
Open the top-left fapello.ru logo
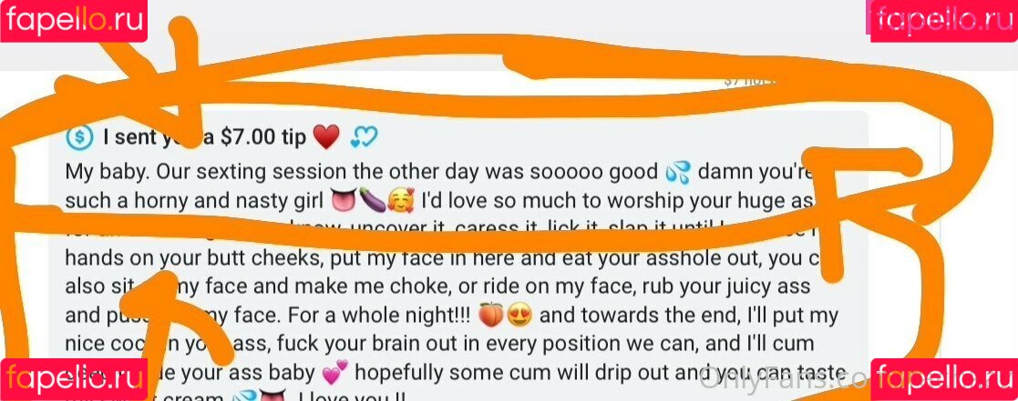point(74,21)
